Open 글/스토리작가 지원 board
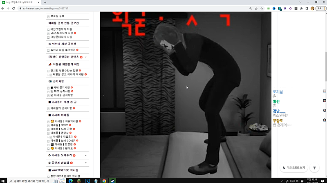Image resolution: width=327 pixels, height=183 pixels. click(62, 33)
